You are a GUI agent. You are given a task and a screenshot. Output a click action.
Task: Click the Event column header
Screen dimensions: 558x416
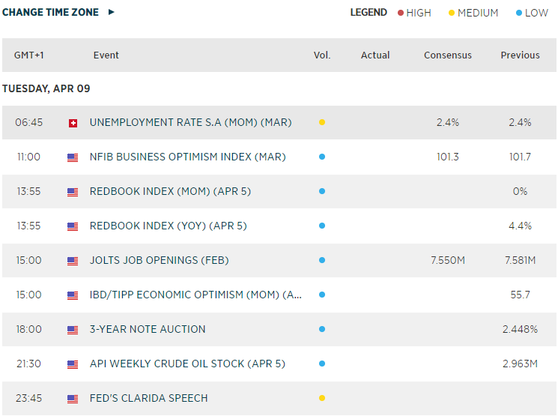[x=106, y=55]
